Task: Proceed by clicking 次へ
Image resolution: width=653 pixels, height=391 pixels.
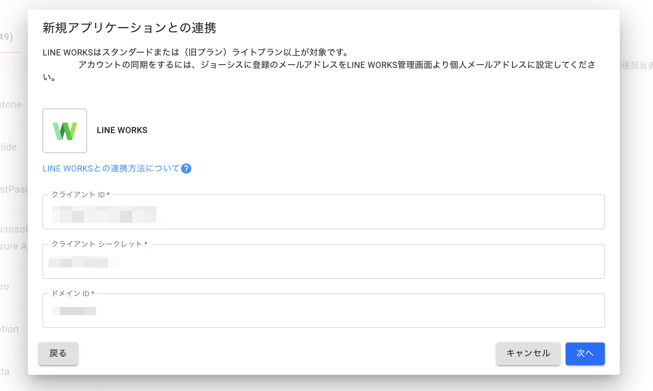Action: point(585,354)
